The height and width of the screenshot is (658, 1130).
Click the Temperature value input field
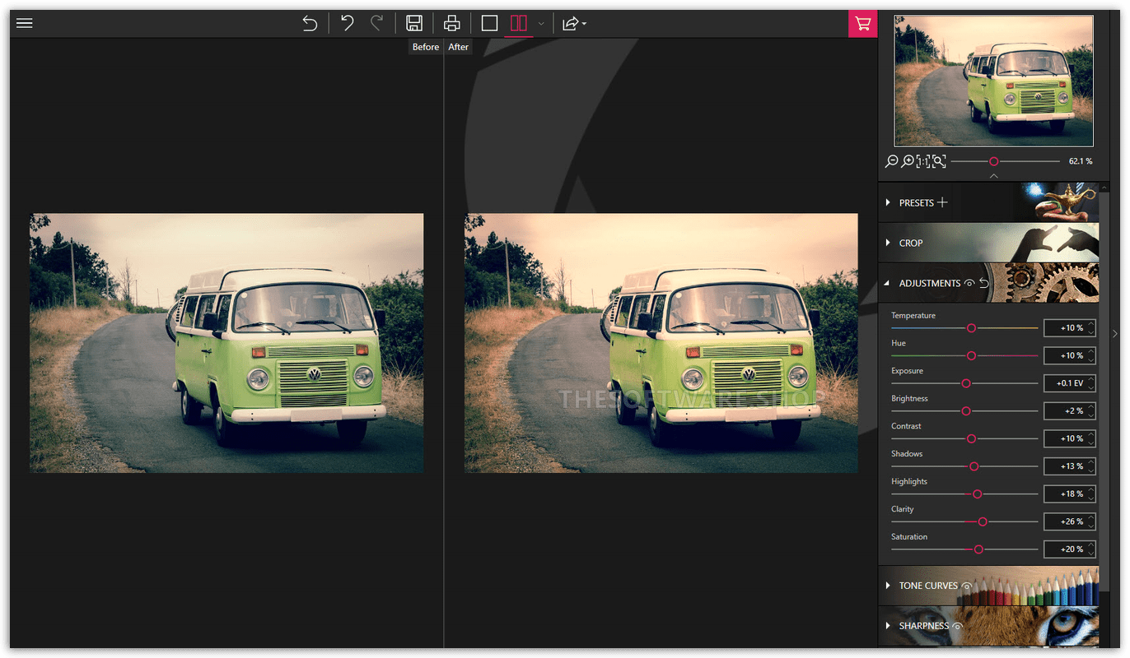point(1066,328)
